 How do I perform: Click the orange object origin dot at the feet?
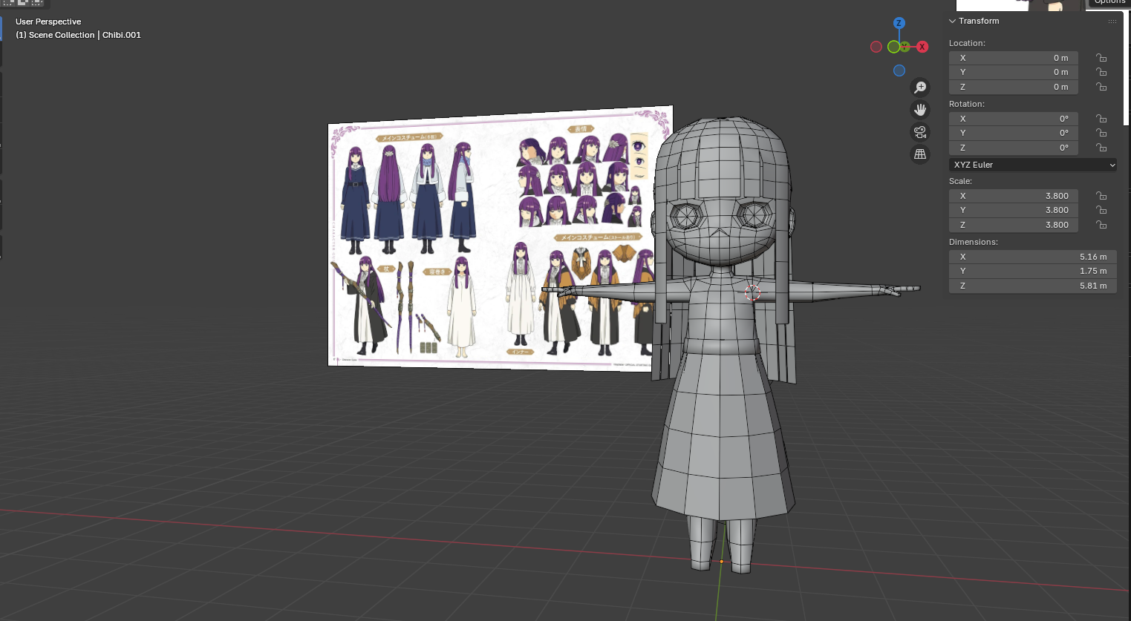(x=721, y=562)
